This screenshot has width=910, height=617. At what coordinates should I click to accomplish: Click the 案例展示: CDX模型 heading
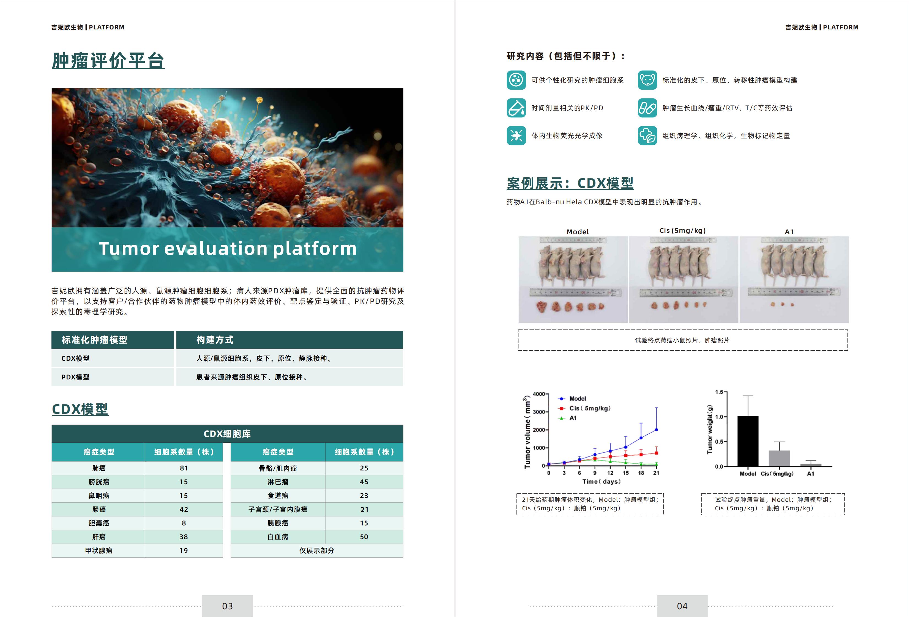(x=570, y=183)
